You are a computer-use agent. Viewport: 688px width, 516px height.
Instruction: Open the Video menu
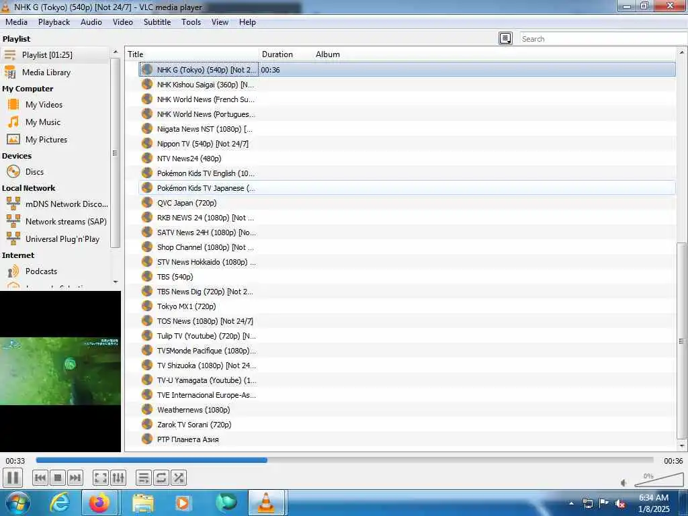pyautogui.click(x=123, y=22)
